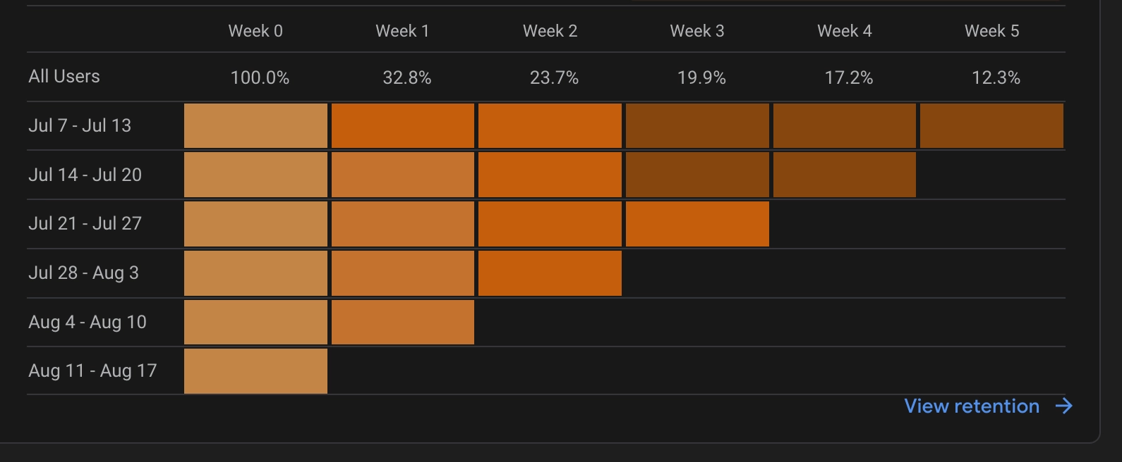Screen dimensions: 1122x462
Task: Click the Aug 11 - Aug 17 cohort label
Action: (x=92, y=371)
